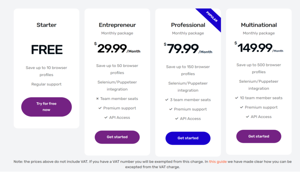Click checkmark next to 10 team member seats
Viewport: 300px width, 172px height.
click(x=236, y=98)
